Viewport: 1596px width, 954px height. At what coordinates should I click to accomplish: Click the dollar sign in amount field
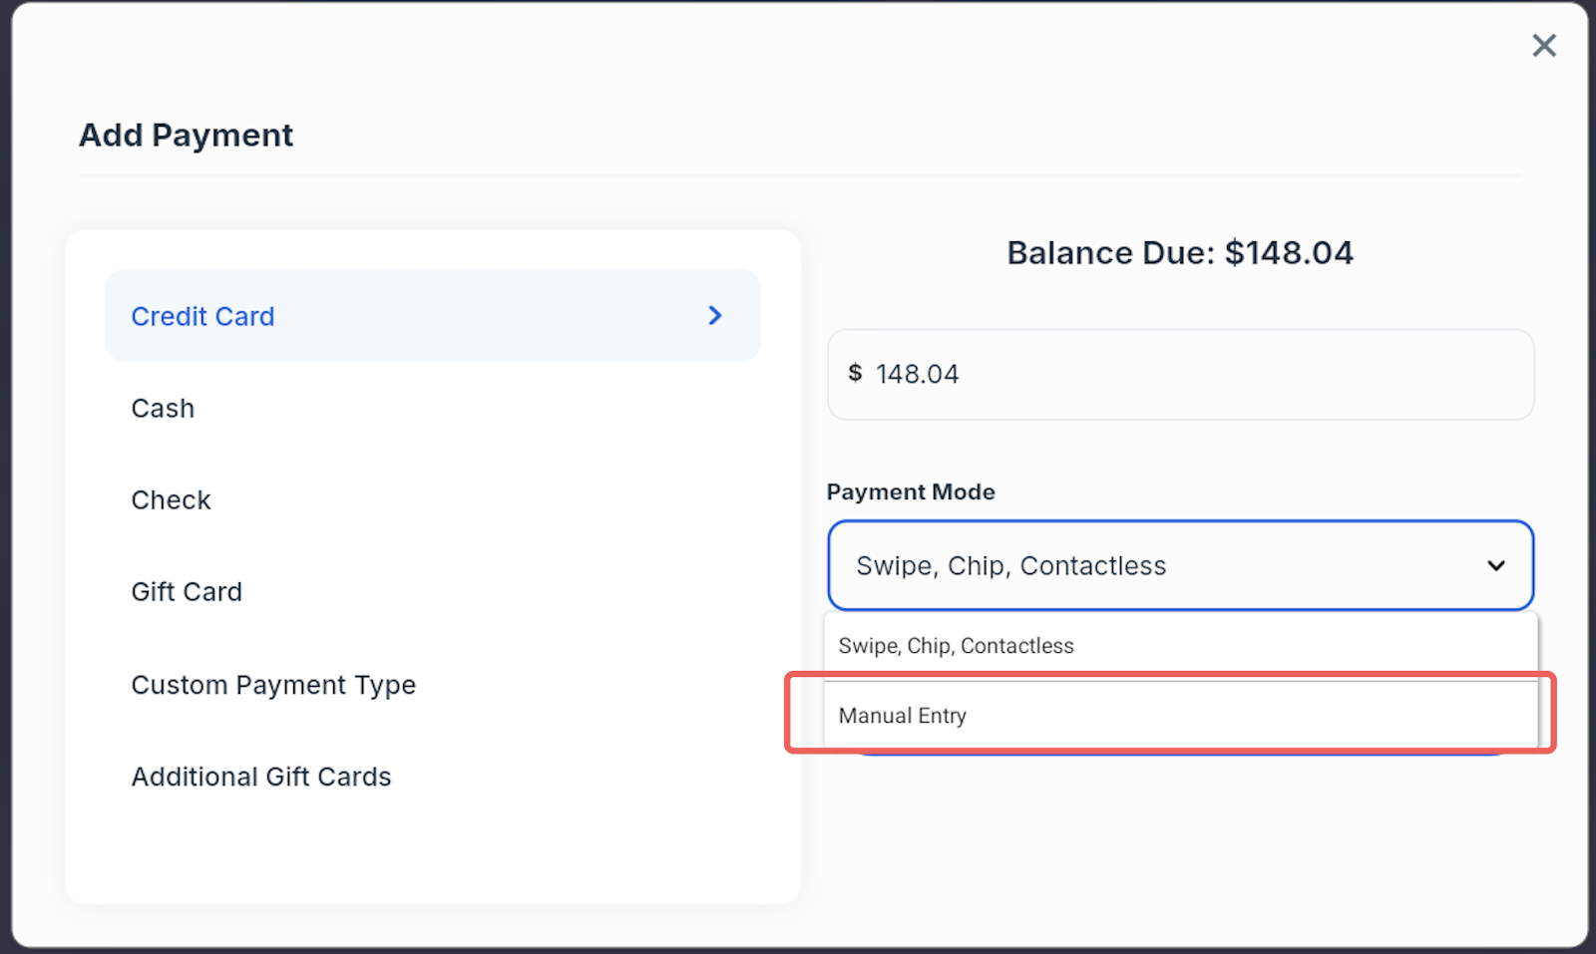pyautogui.click(x=855, y=374)
